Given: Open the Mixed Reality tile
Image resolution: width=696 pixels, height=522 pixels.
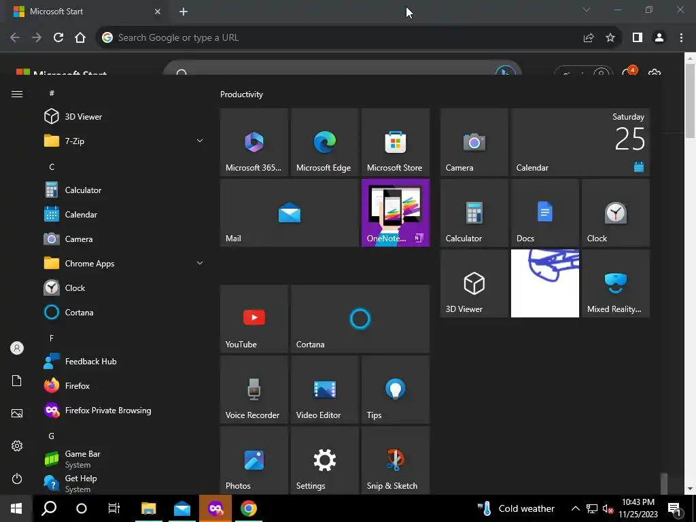Looking at the screenshot, I should (x=616, y=283).
